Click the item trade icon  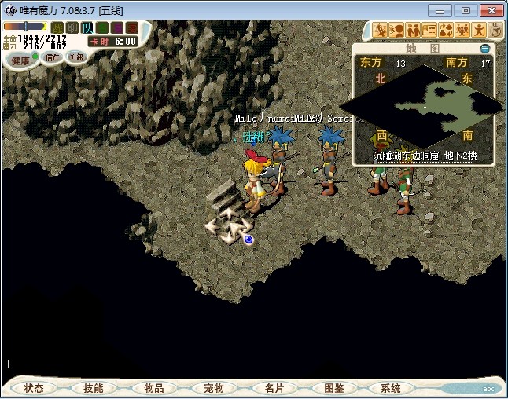[446, 30]
